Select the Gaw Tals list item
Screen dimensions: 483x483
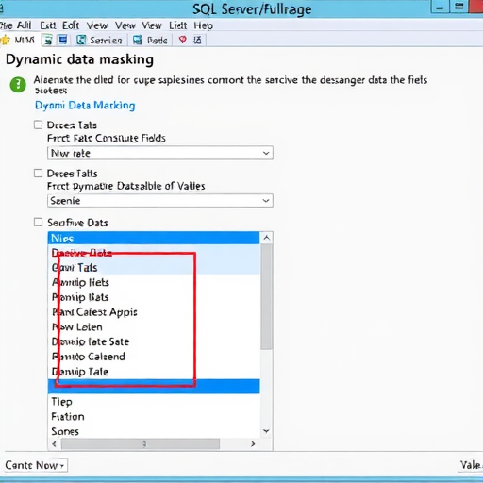point(154,268)
